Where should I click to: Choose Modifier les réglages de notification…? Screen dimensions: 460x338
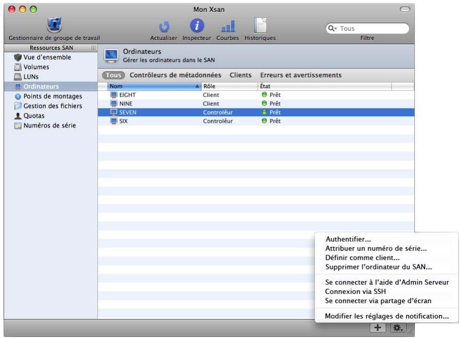(386, 316)
